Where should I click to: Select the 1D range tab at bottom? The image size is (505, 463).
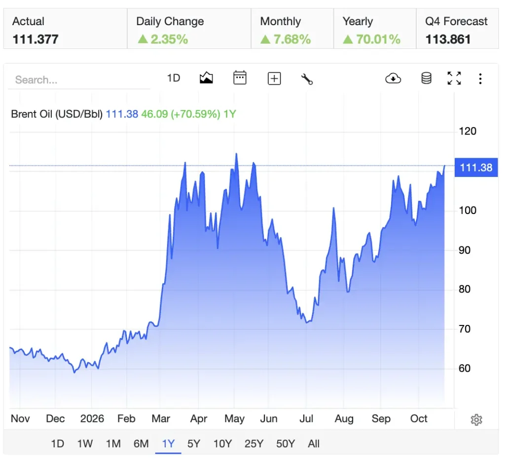(58, 444)
